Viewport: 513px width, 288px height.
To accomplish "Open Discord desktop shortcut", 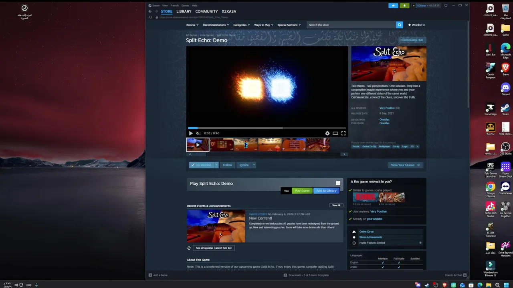I will coord(505,88).
